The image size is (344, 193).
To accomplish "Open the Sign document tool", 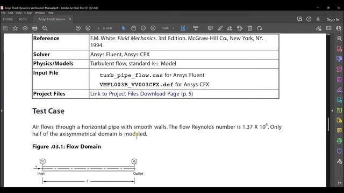I will tap(230, 28).
